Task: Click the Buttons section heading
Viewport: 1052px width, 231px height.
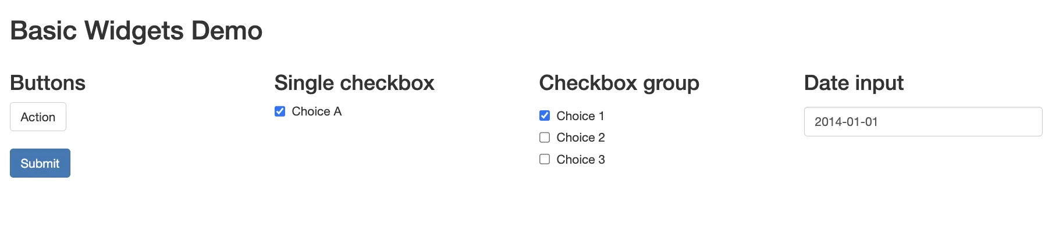Action: click(x=48, y=83)
